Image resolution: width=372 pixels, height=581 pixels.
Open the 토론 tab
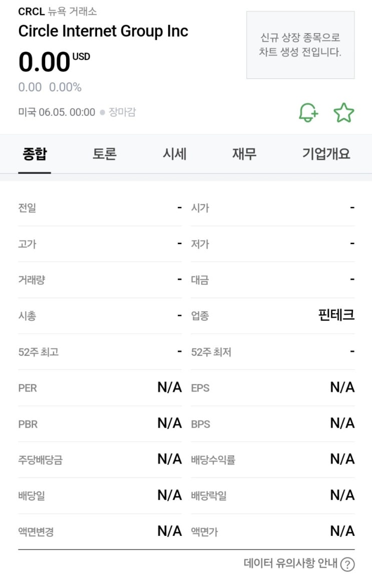[x=105, y=154]
